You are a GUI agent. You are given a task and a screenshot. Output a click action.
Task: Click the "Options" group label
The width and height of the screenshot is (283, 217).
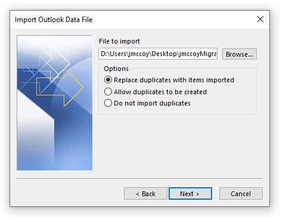(x=116, y=69)
